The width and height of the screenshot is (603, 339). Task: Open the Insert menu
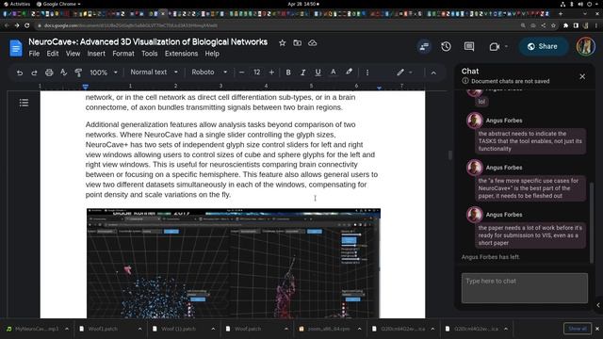click(96, 54)
